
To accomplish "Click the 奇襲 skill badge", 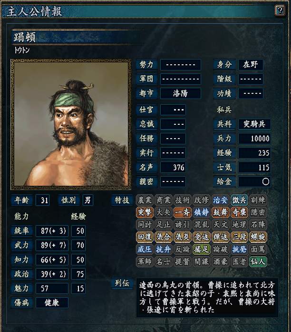I will 239,212.
